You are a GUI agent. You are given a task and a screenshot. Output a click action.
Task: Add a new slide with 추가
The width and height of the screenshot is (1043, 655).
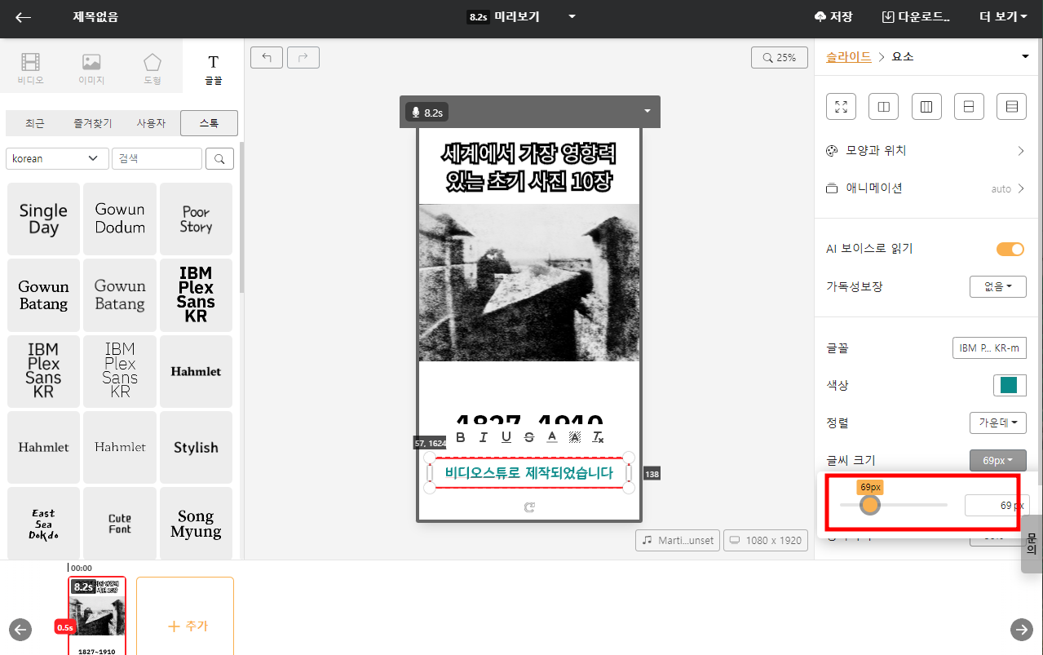click(x=185, y=625)
